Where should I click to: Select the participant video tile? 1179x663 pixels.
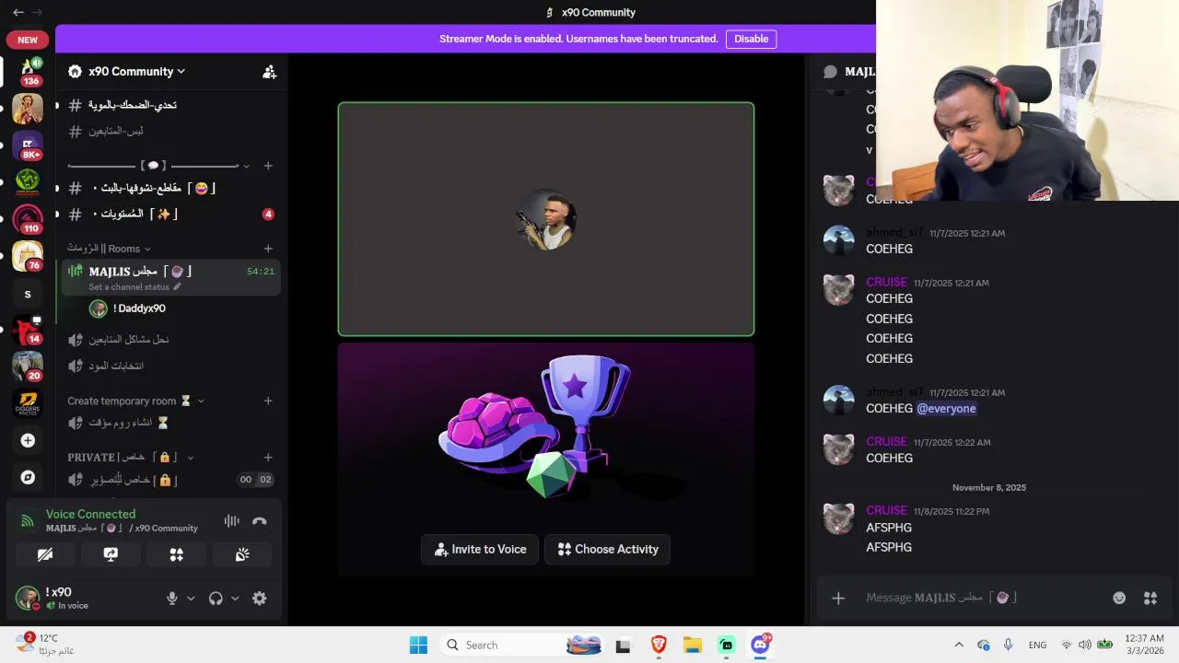546,219
